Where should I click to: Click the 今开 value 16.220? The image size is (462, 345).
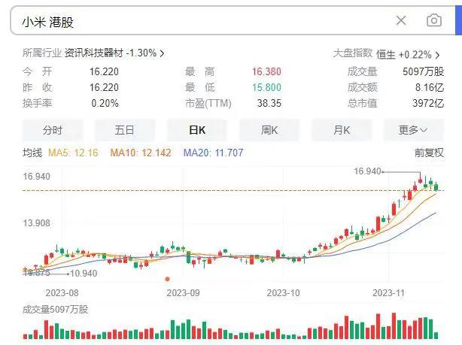tap(104, 71)
